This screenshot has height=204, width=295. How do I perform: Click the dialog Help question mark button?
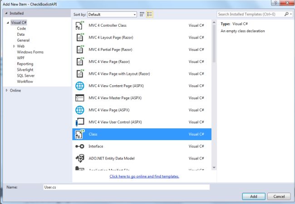point(275,3)
